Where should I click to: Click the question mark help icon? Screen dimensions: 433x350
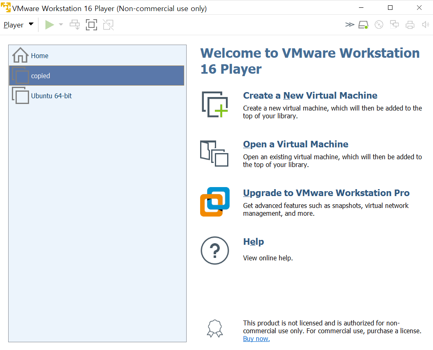coord(215,251)
